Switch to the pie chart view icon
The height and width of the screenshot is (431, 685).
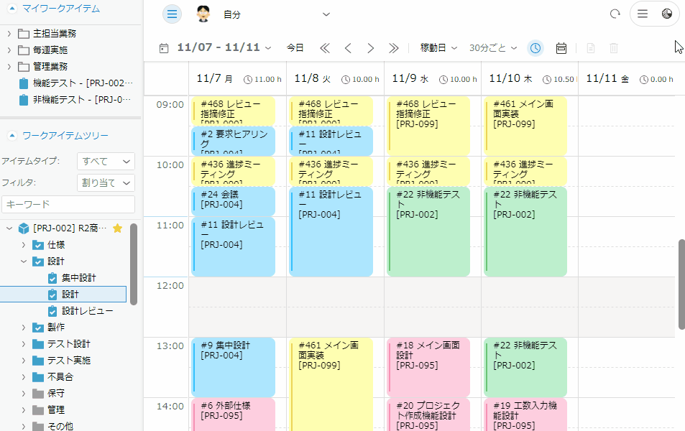tap(666, 14)
